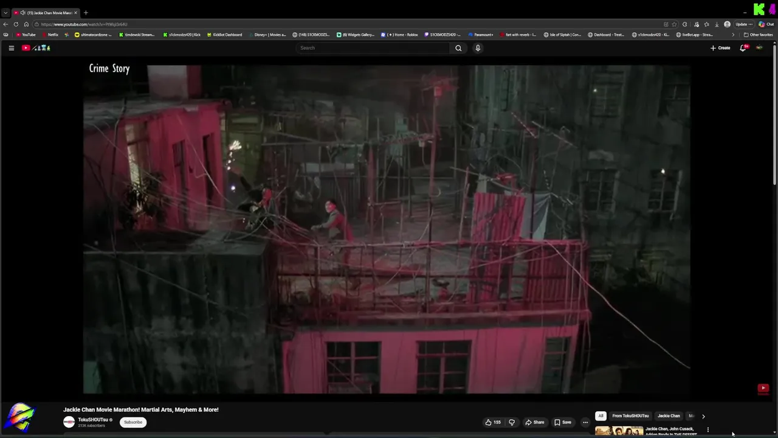This screenshot has width=778, height=438.
Task: Open the Paramount+ bookmark
Action: (x=481, y=35)
